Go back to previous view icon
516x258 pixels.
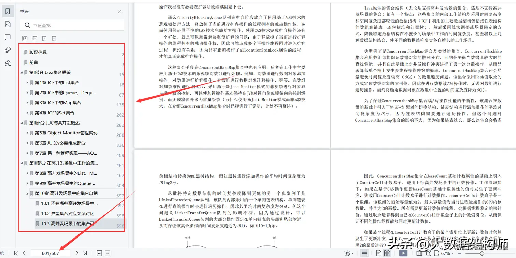(x=99, y=253)
